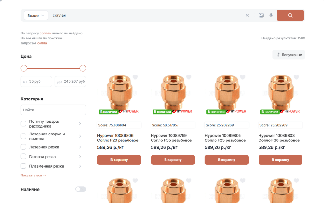Image resolution: width=324 pixels, height=203 pixels.
Task: Click the main search text field containing соплан
Action: 147,15
